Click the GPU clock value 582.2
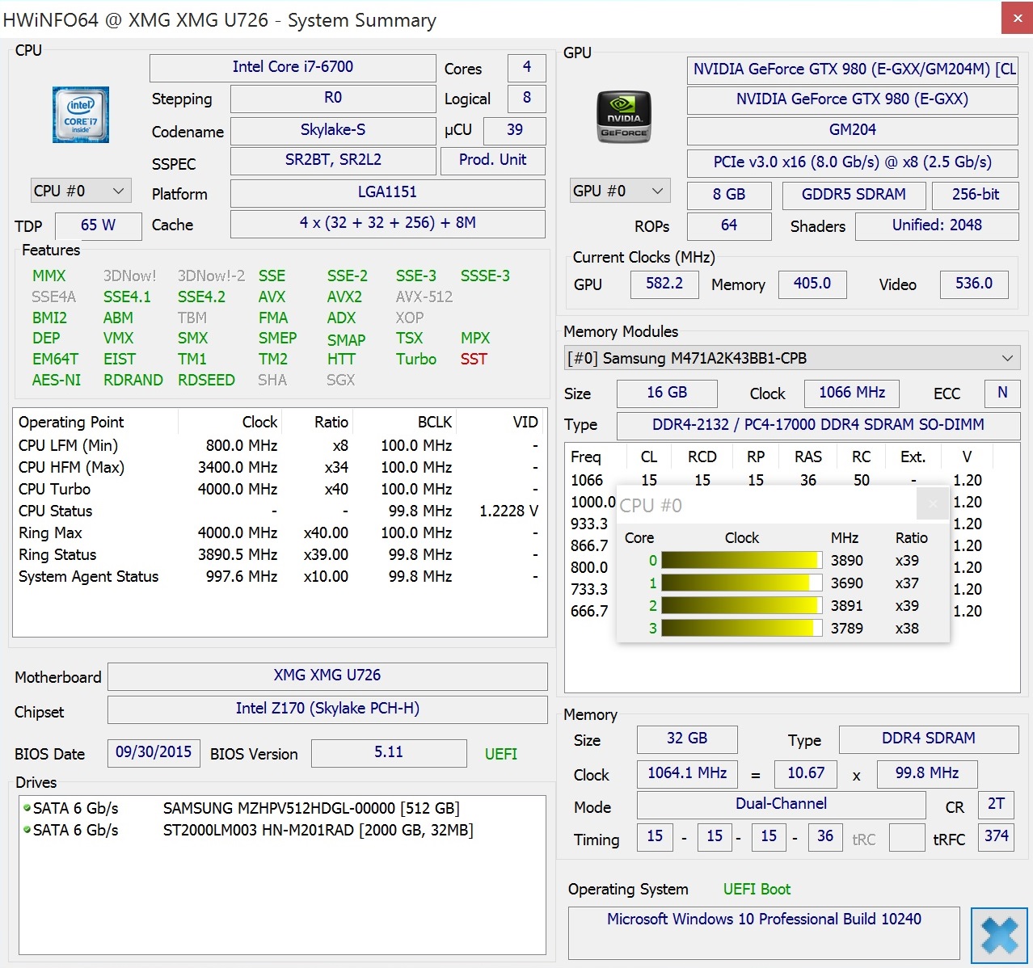The width and height of the screenshot is (1033, 968). coord(664,284)
